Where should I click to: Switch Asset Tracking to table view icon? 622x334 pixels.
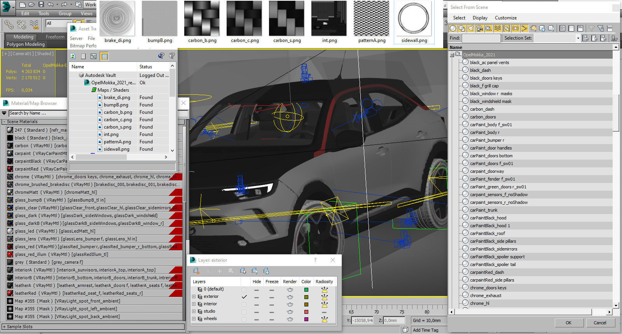pos(104,56)
